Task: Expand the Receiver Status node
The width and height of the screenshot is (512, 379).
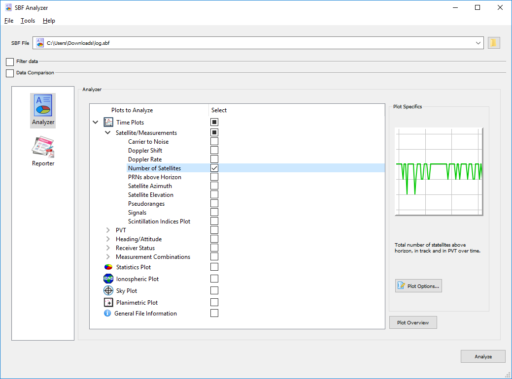Action: (108, 248)
